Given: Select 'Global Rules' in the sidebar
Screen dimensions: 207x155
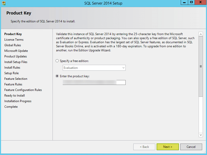Looking at the screenshot, I should [12, 45].
